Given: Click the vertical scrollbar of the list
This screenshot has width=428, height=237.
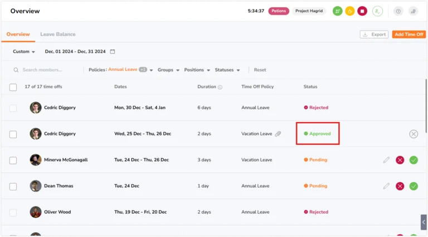Looking at the screenshot, I should (x=426, y=106).
